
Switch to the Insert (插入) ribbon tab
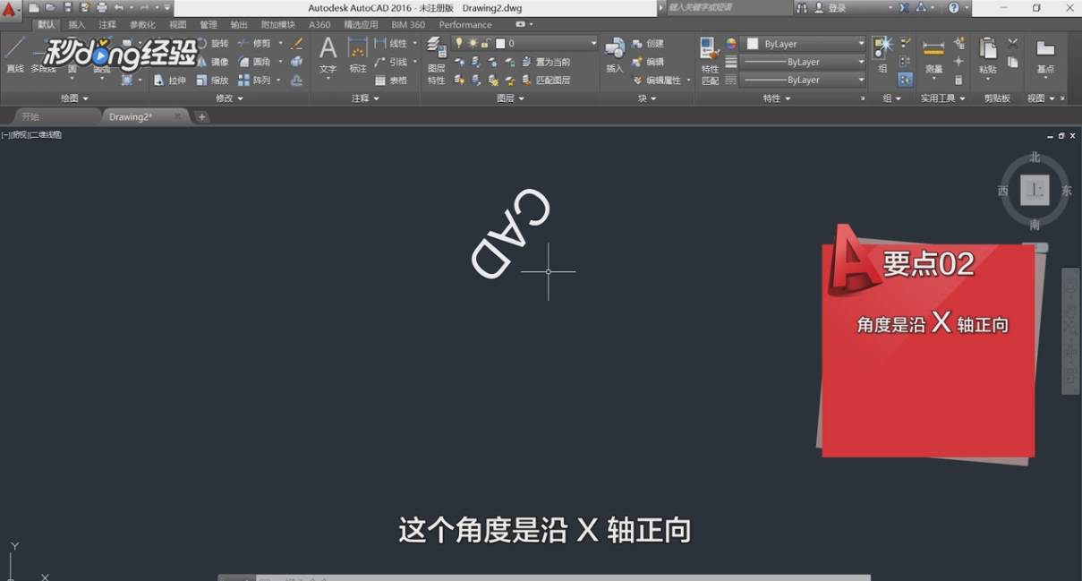76,25
